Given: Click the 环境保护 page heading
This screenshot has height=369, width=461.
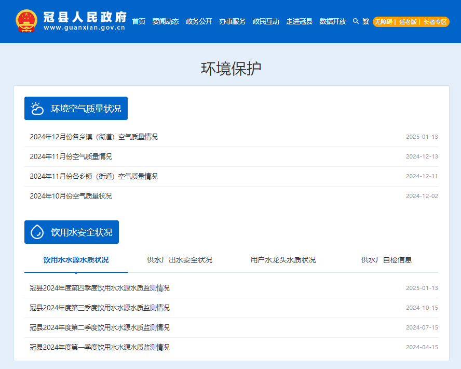Looking at the screenshot, I should point(231,69).
